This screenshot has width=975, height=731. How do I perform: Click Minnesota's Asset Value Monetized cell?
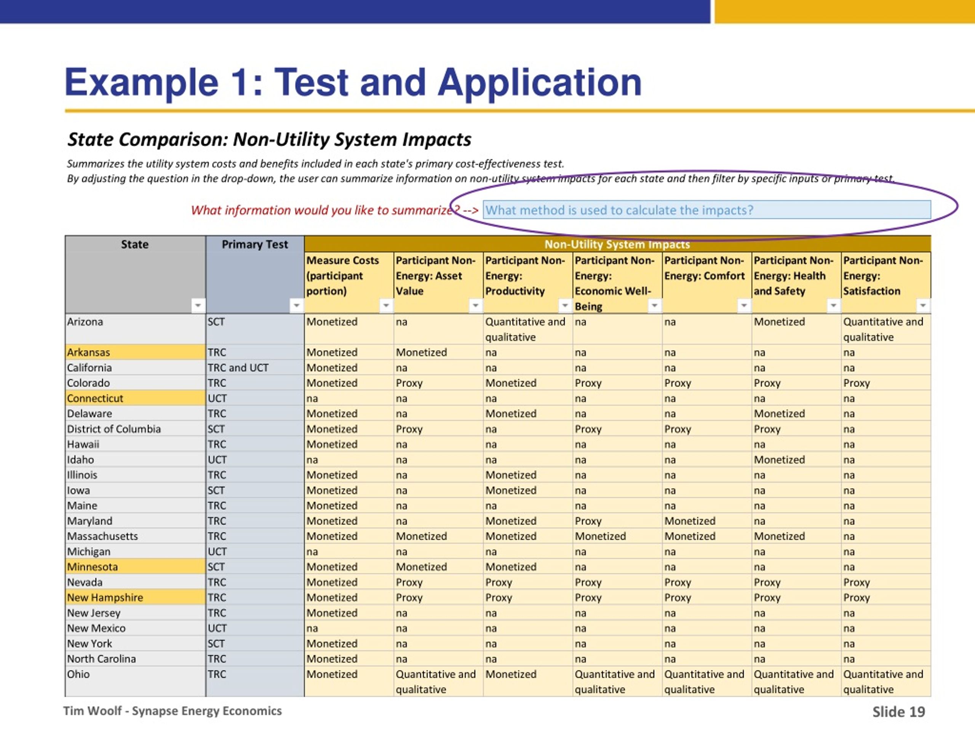pyautogui.click(x=439, y=567)
